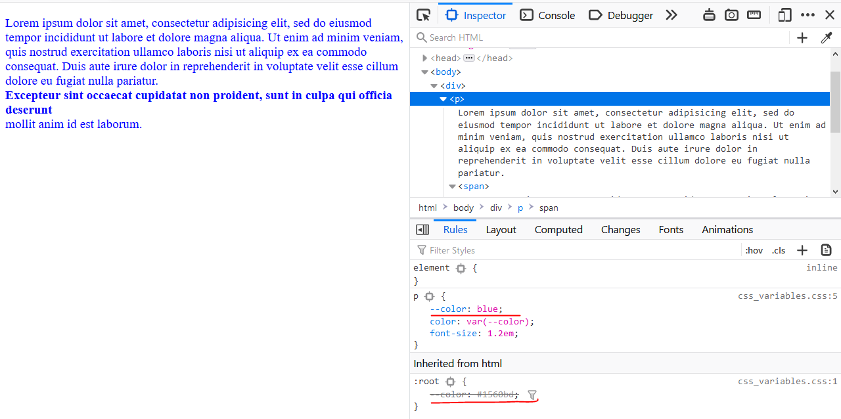Select body in the breadcrumb trail
This screenshot has width=841, height=419.
pos(463,208)
